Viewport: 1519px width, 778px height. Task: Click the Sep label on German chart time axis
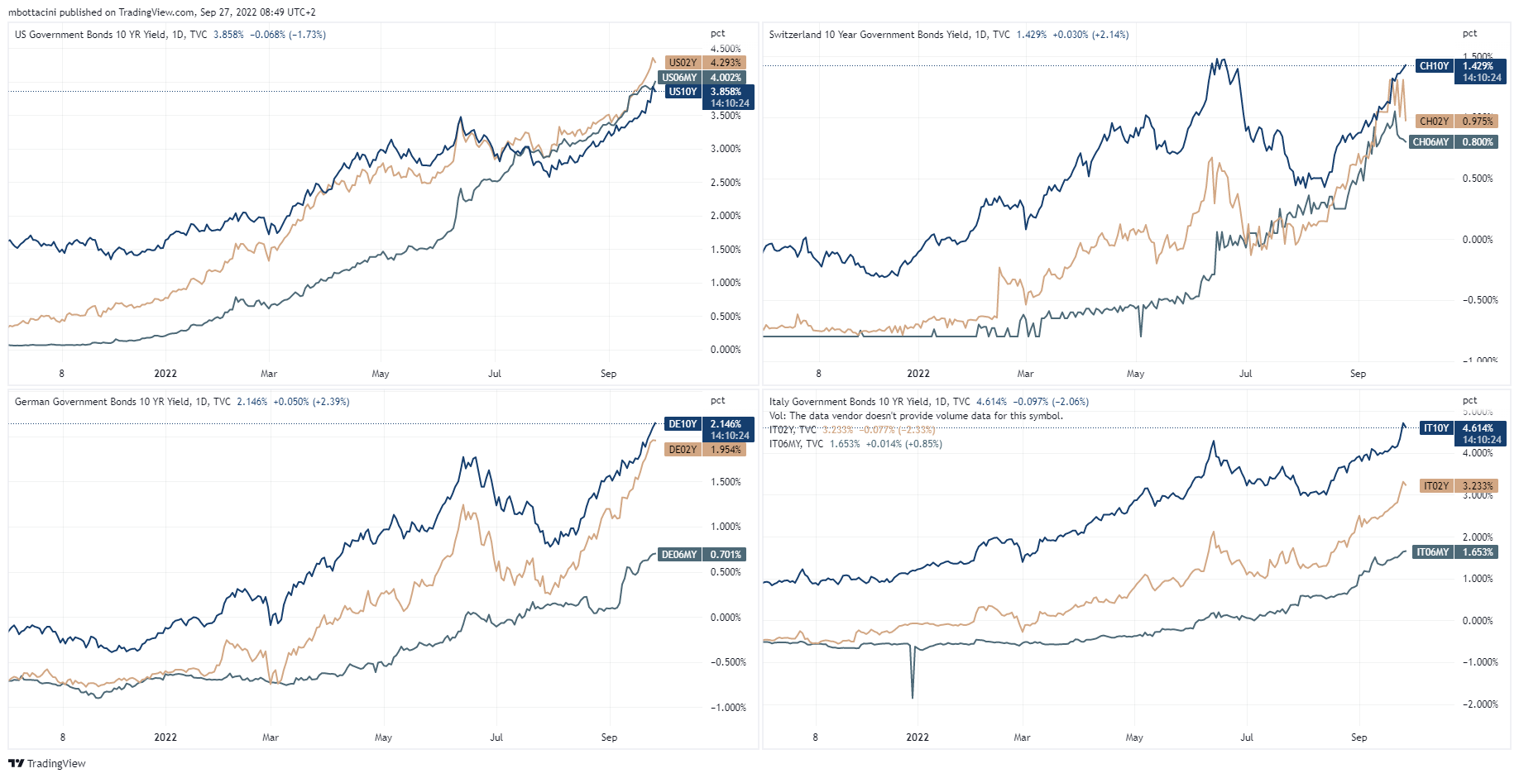coord(609,737)
